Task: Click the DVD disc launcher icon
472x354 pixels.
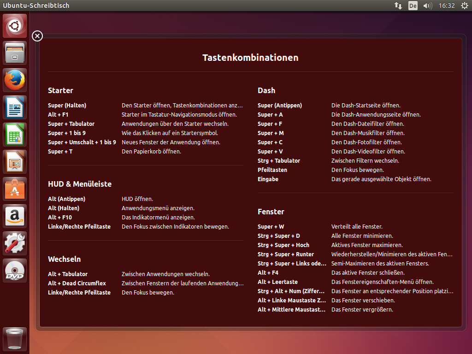Action: click(15, 271)
